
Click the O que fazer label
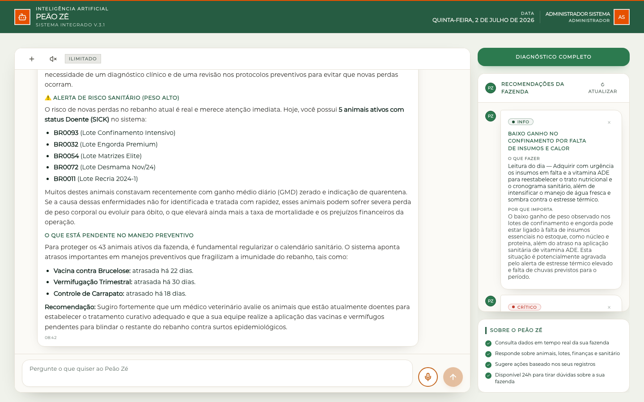(524, 159)
